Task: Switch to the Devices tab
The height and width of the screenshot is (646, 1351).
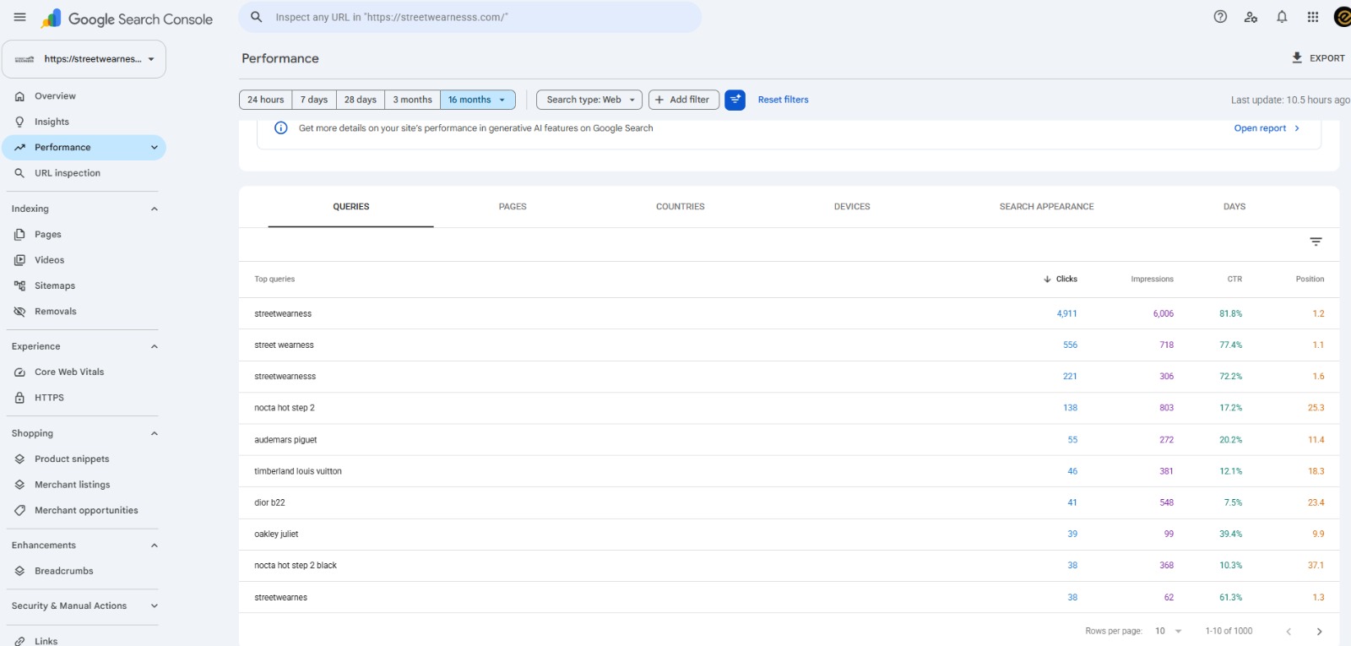Action: 852,207
